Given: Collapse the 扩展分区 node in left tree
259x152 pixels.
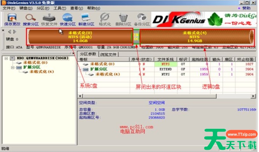Looking at the screenshot, I should click(x=12, y=67).
